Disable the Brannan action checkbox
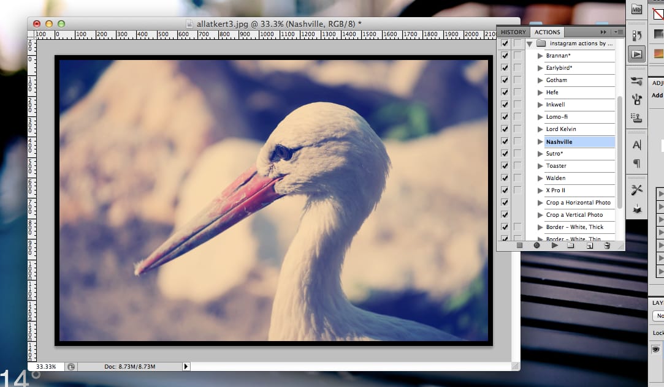The image size is (664, 387). coord(505,55)
